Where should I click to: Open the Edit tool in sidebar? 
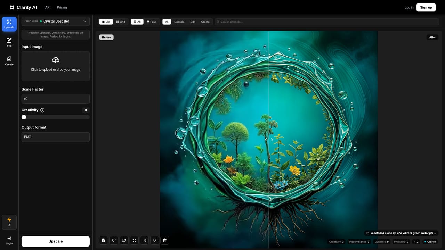(9, 42)
